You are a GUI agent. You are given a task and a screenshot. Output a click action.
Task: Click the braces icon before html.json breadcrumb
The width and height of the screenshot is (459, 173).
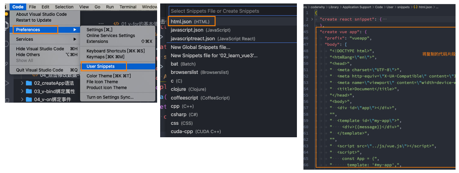point(415,7)
